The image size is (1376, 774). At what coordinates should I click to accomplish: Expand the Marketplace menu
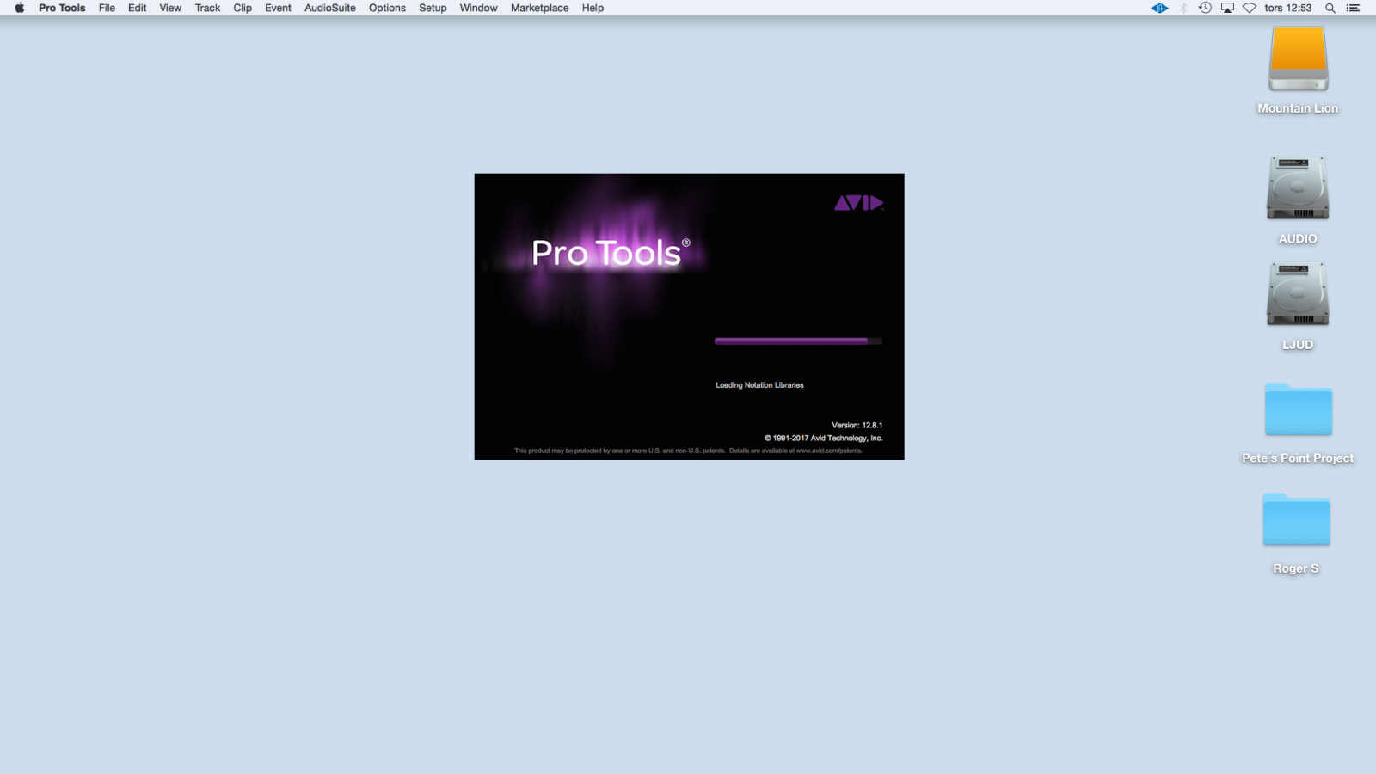[x=539, y=8]
